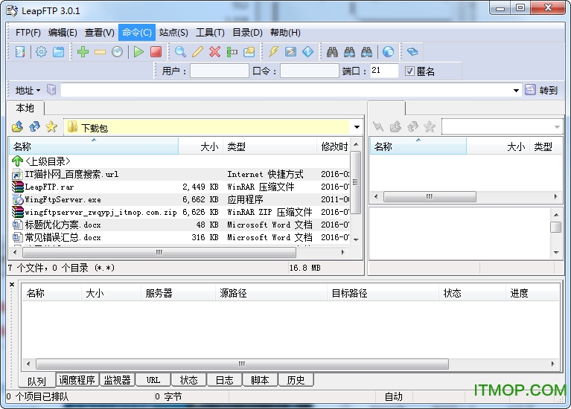Click the green plus add icon
The width and height of the screenshot is (571, 409).
pos(83,51)
